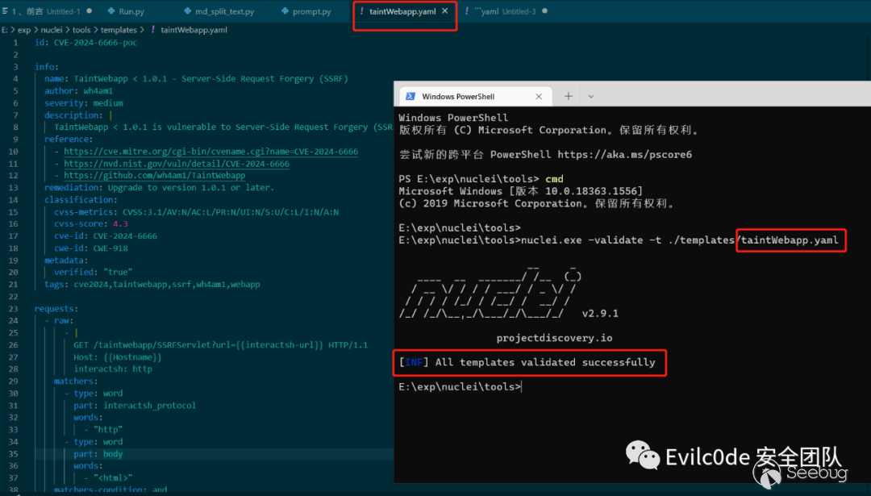Click the 'part: interactsh_protocol' line
Screen dimensions: 871x496
coord(135,406)
